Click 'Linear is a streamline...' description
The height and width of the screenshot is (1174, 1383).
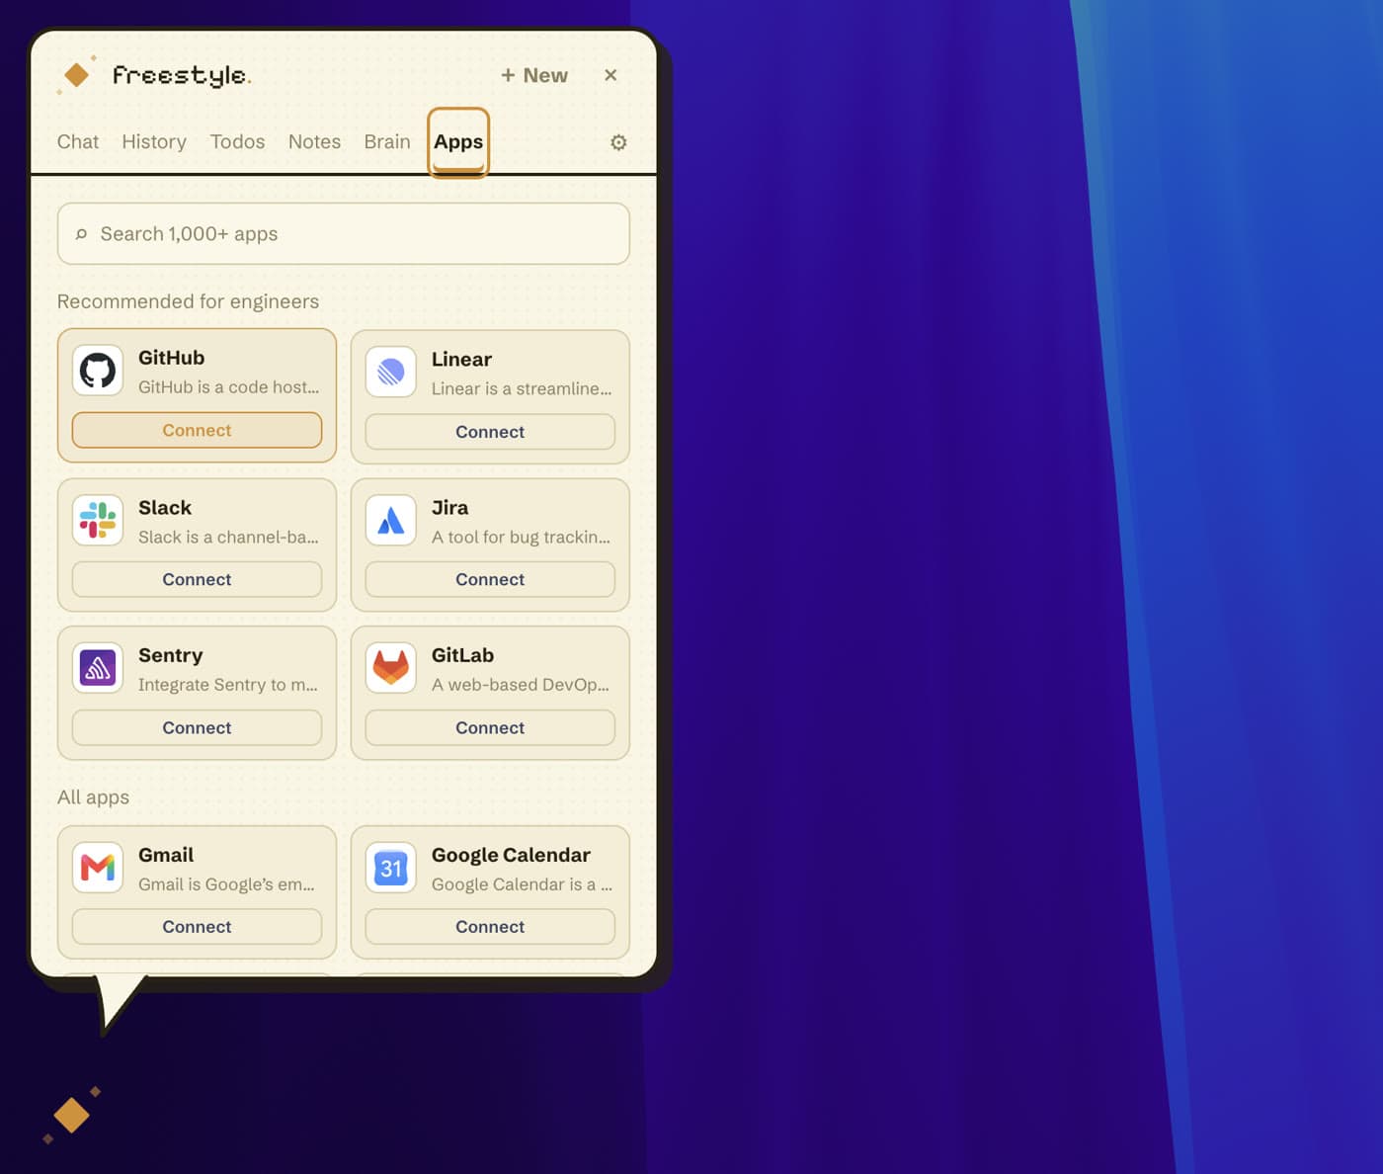pyautogui.click(x=522, y=389)
